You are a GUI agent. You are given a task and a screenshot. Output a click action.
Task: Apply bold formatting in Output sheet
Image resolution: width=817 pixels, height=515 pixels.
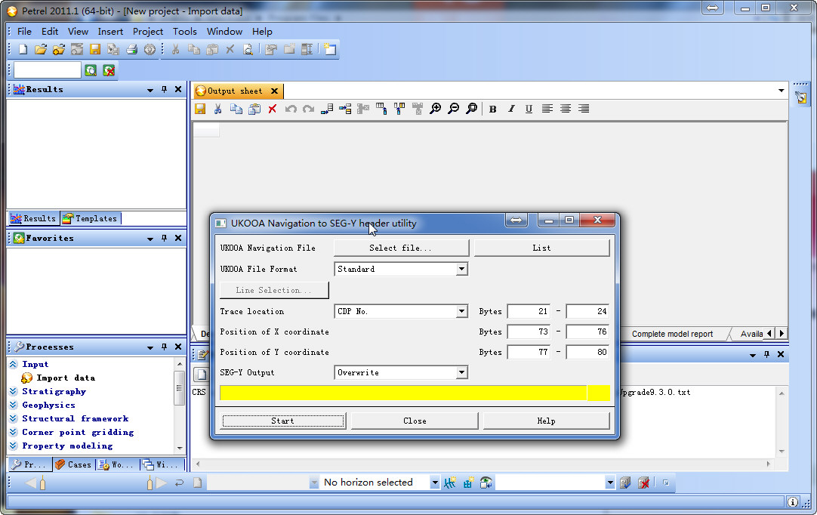(492, 109)
